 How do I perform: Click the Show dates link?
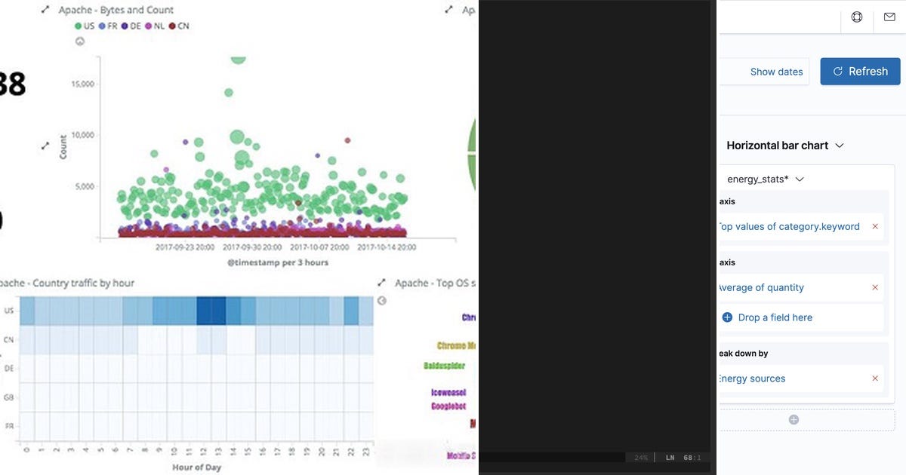pos(776,71)
